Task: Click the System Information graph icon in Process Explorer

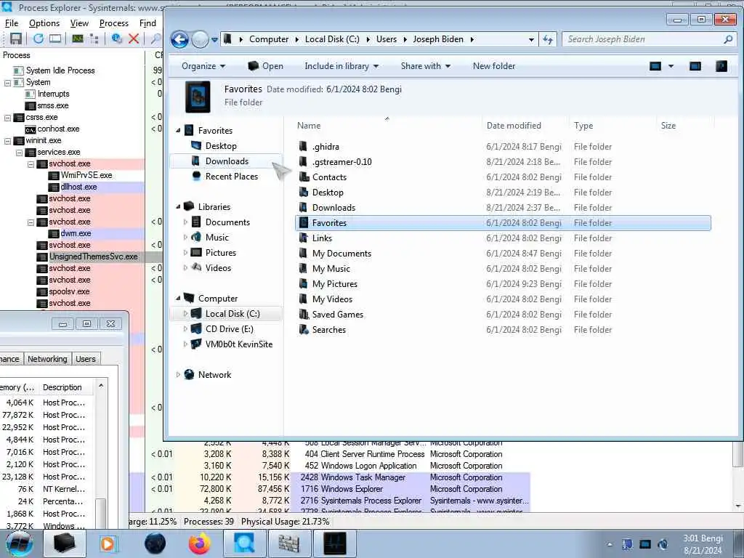Action: (78, 39)
